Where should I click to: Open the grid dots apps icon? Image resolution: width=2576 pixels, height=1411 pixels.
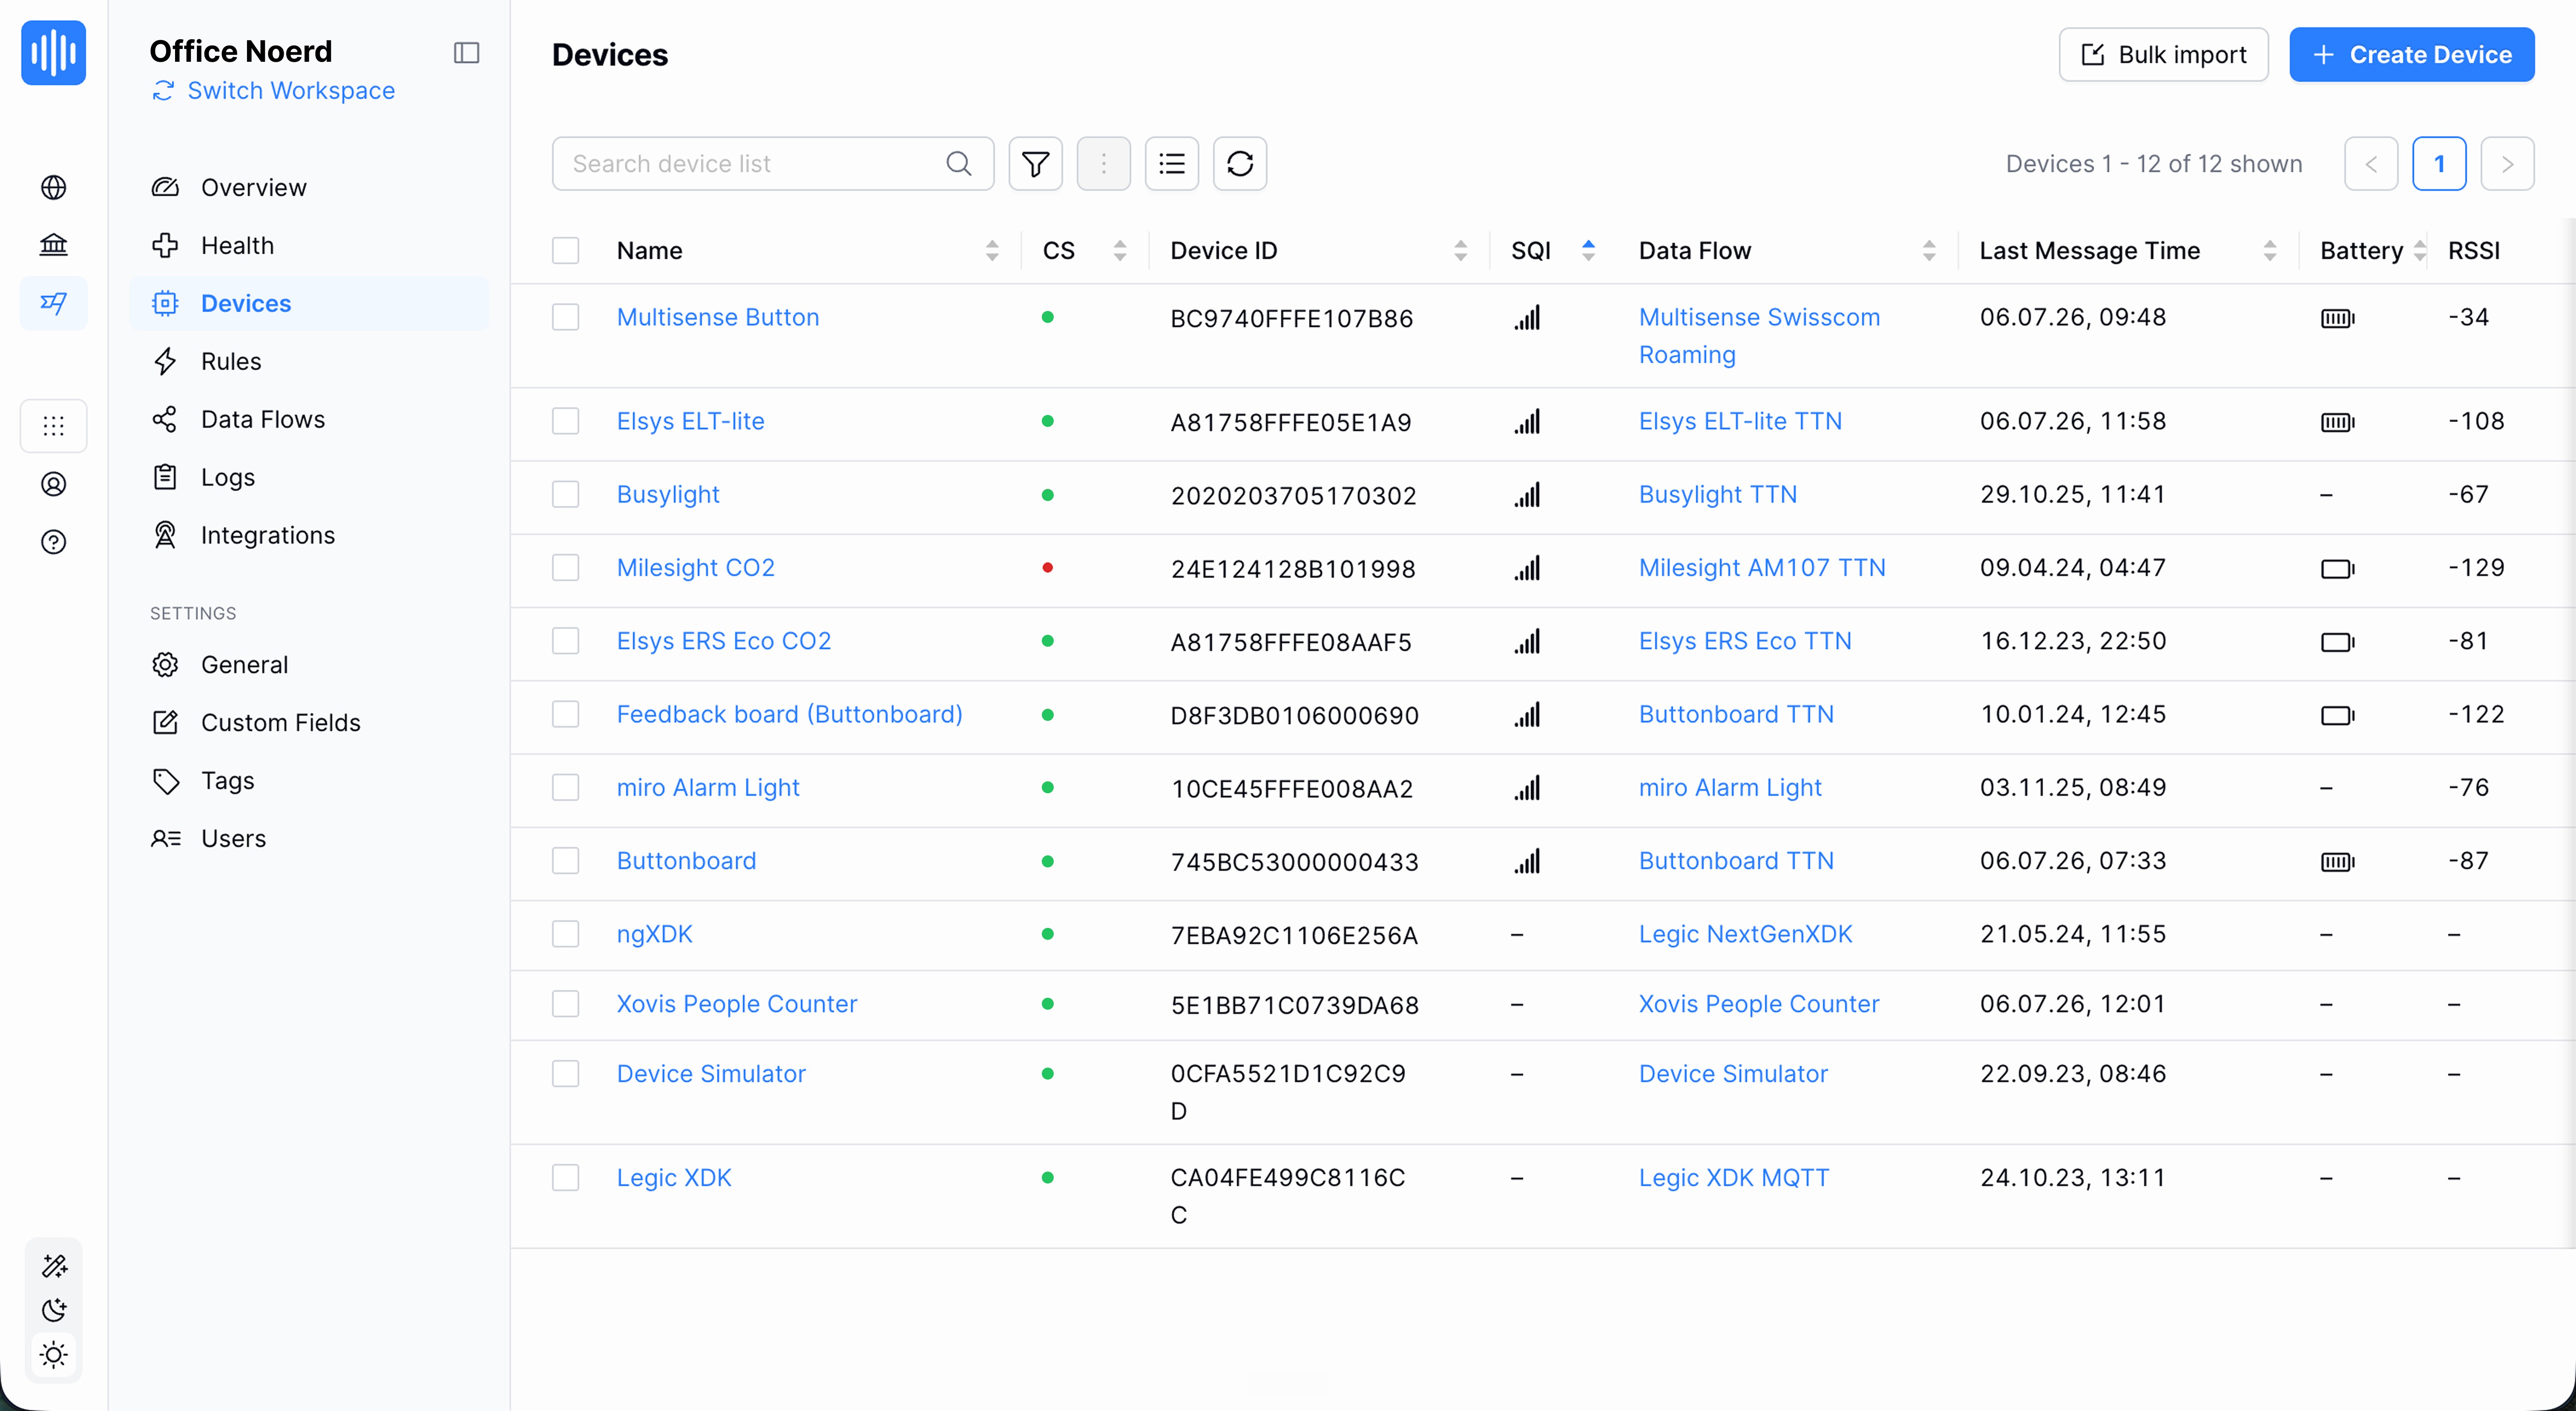[x=53, y=426]
